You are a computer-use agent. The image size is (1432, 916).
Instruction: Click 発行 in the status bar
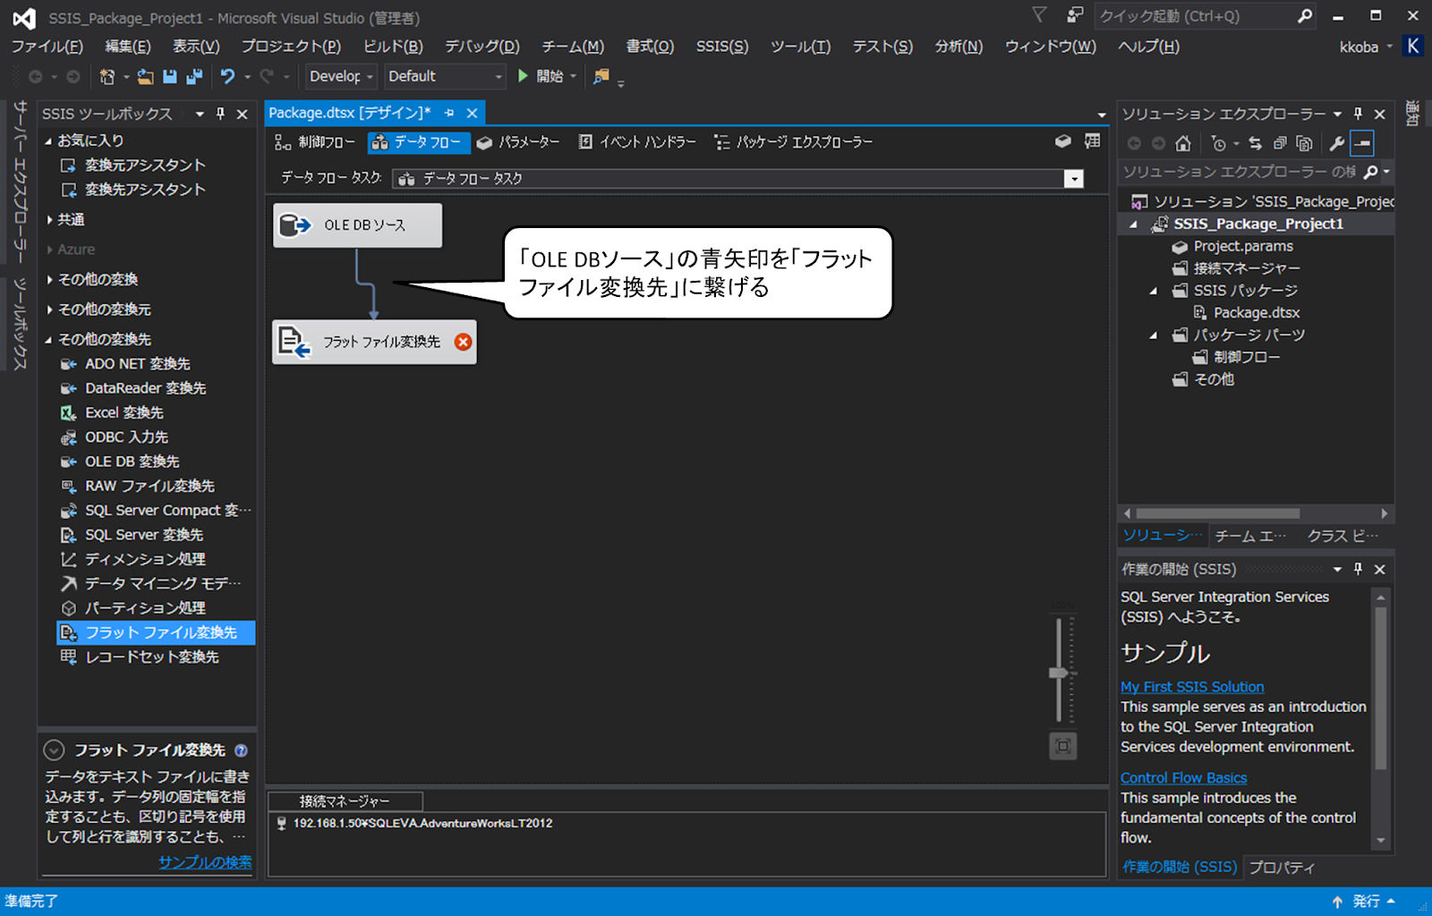tap(1366, 901)
